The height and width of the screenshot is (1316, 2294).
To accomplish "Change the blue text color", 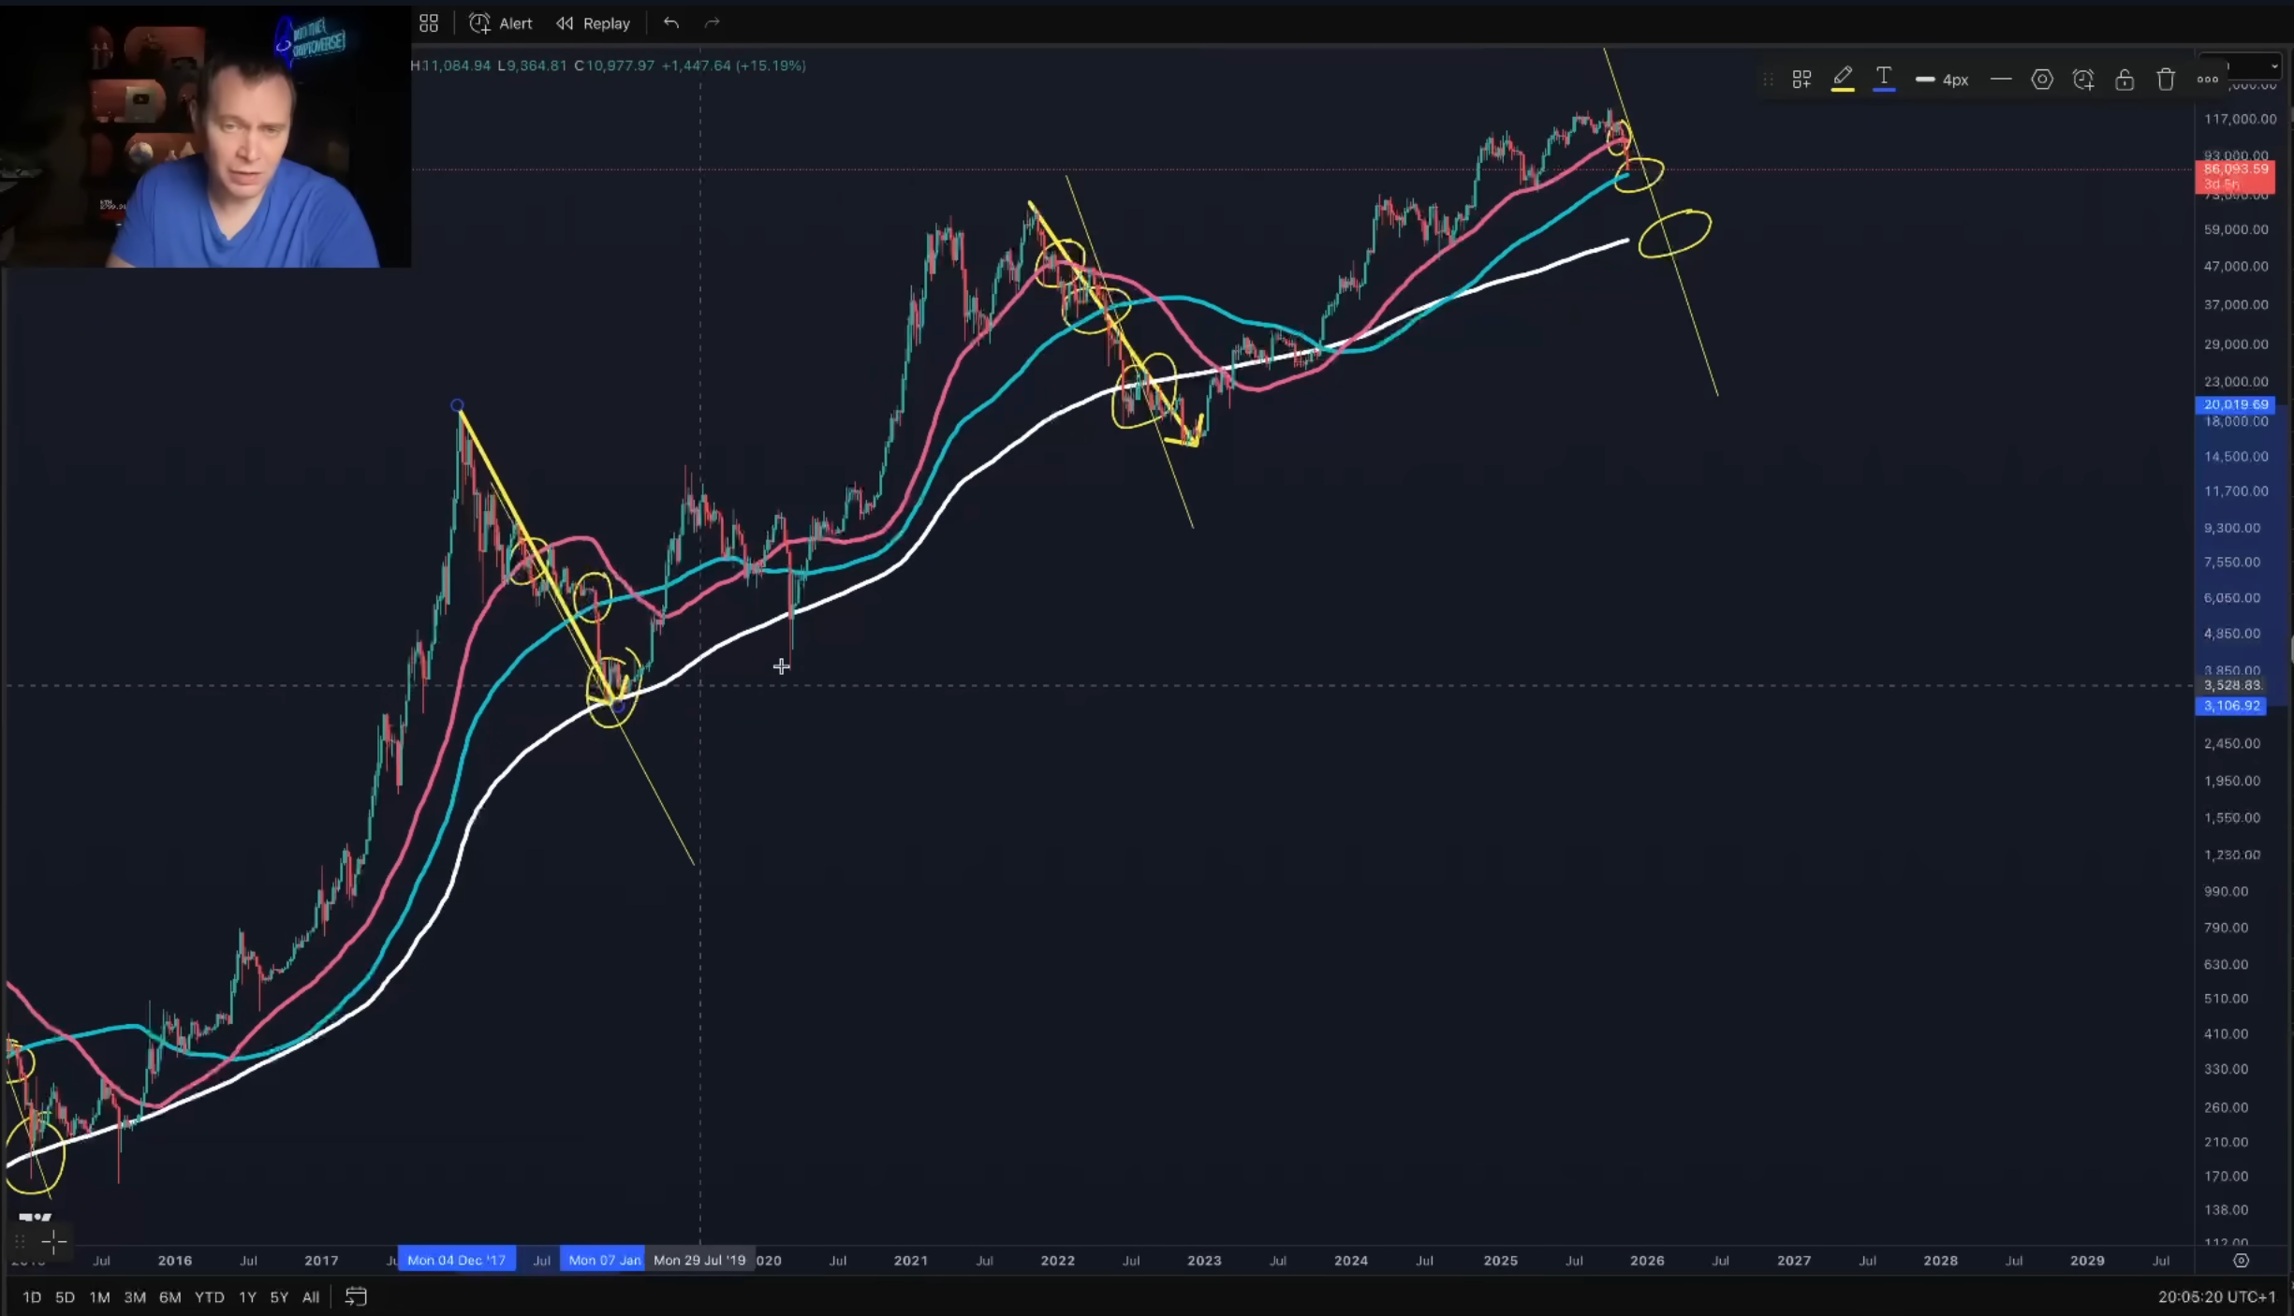I will pos(1884,80).
